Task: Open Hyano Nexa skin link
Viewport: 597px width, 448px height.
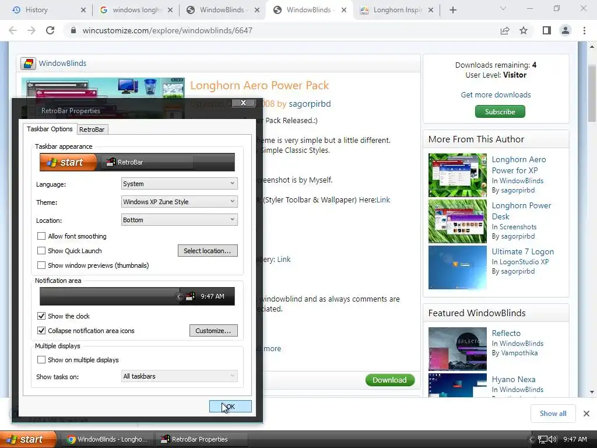Action: 514,379
